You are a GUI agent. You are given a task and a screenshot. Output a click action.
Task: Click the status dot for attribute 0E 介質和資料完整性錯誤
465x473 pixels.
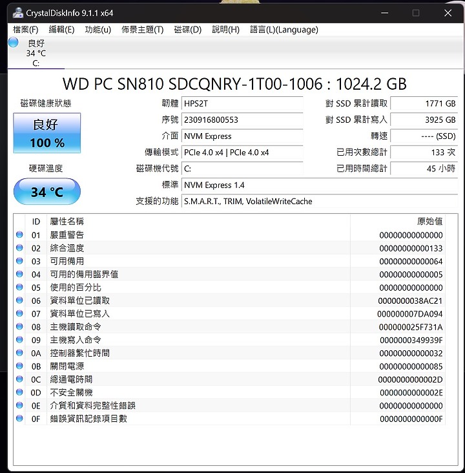pos(19,405)
